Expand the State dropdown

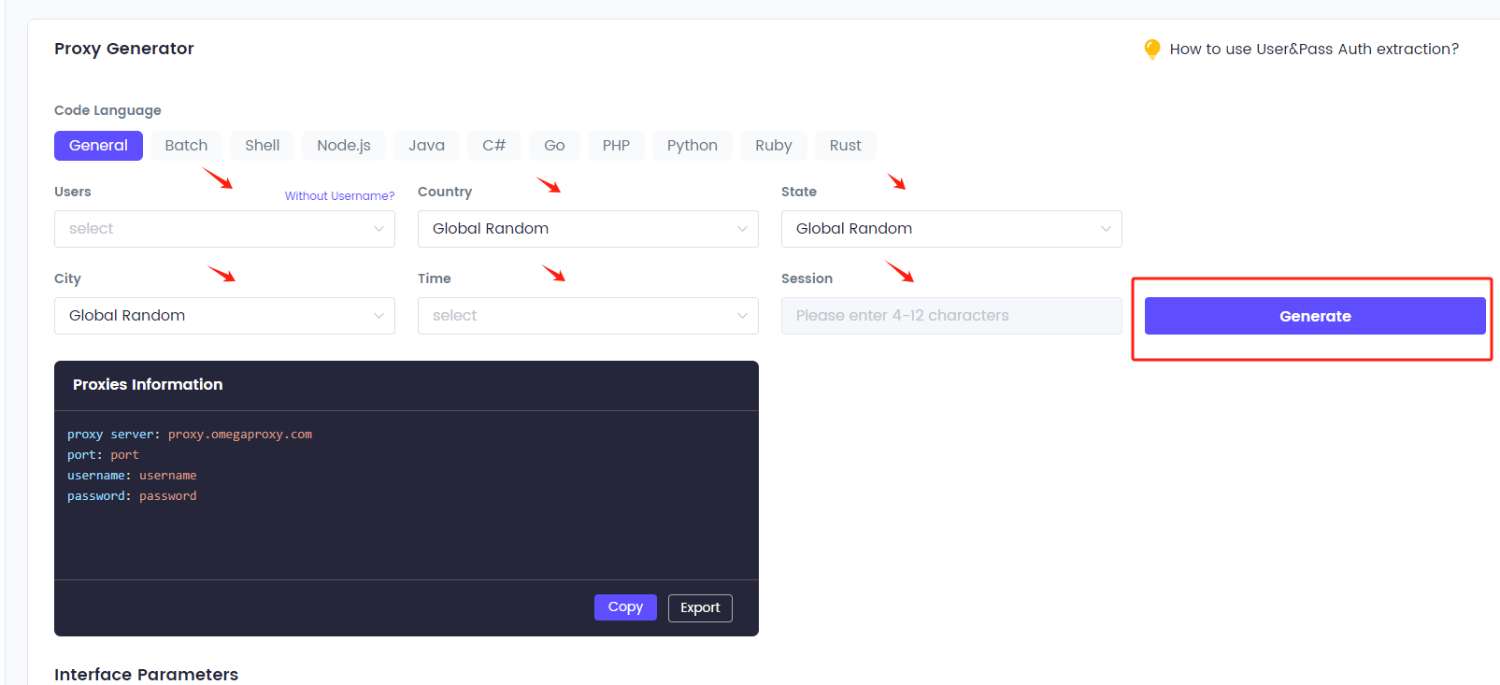point(951,229)
